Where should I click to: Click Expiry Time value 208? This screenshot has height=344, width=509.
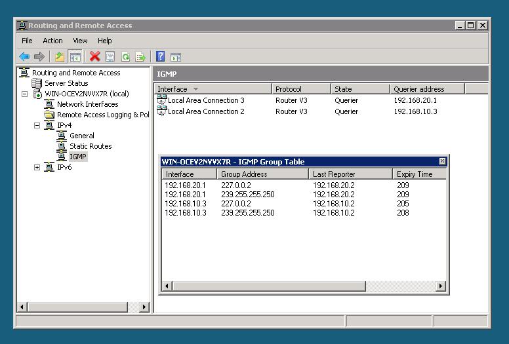(x=403, y=213)
